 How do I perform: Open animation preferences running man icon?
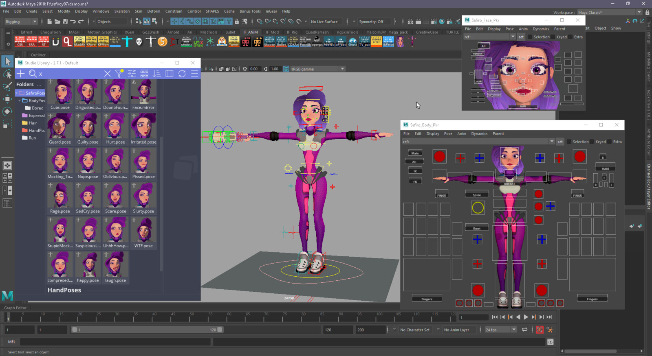click(550, 330)
